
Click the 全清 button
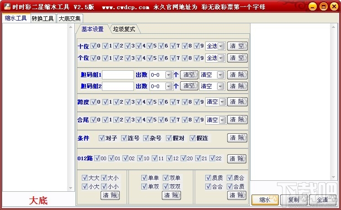click(322, 199)
